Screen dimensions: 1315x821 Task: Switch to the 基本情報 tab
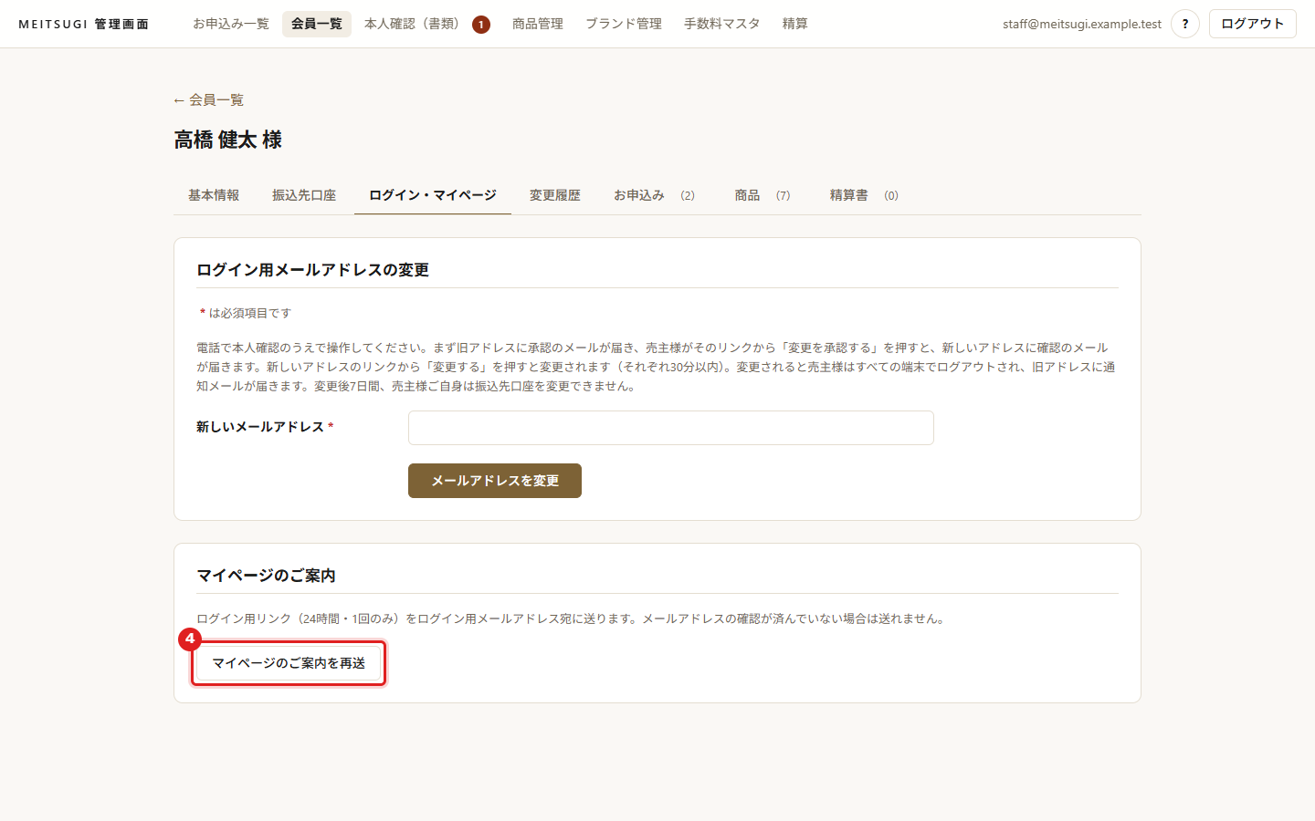(x=214, y=195)
